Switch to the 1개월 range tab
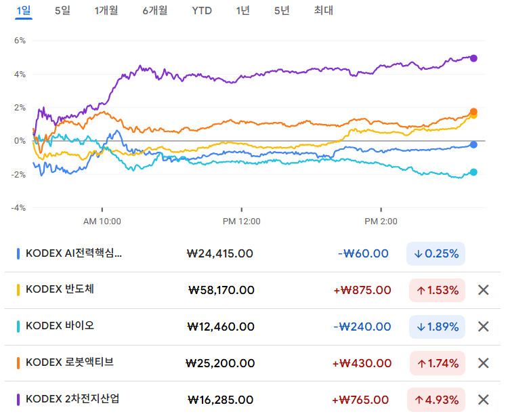 click(106, 11)
